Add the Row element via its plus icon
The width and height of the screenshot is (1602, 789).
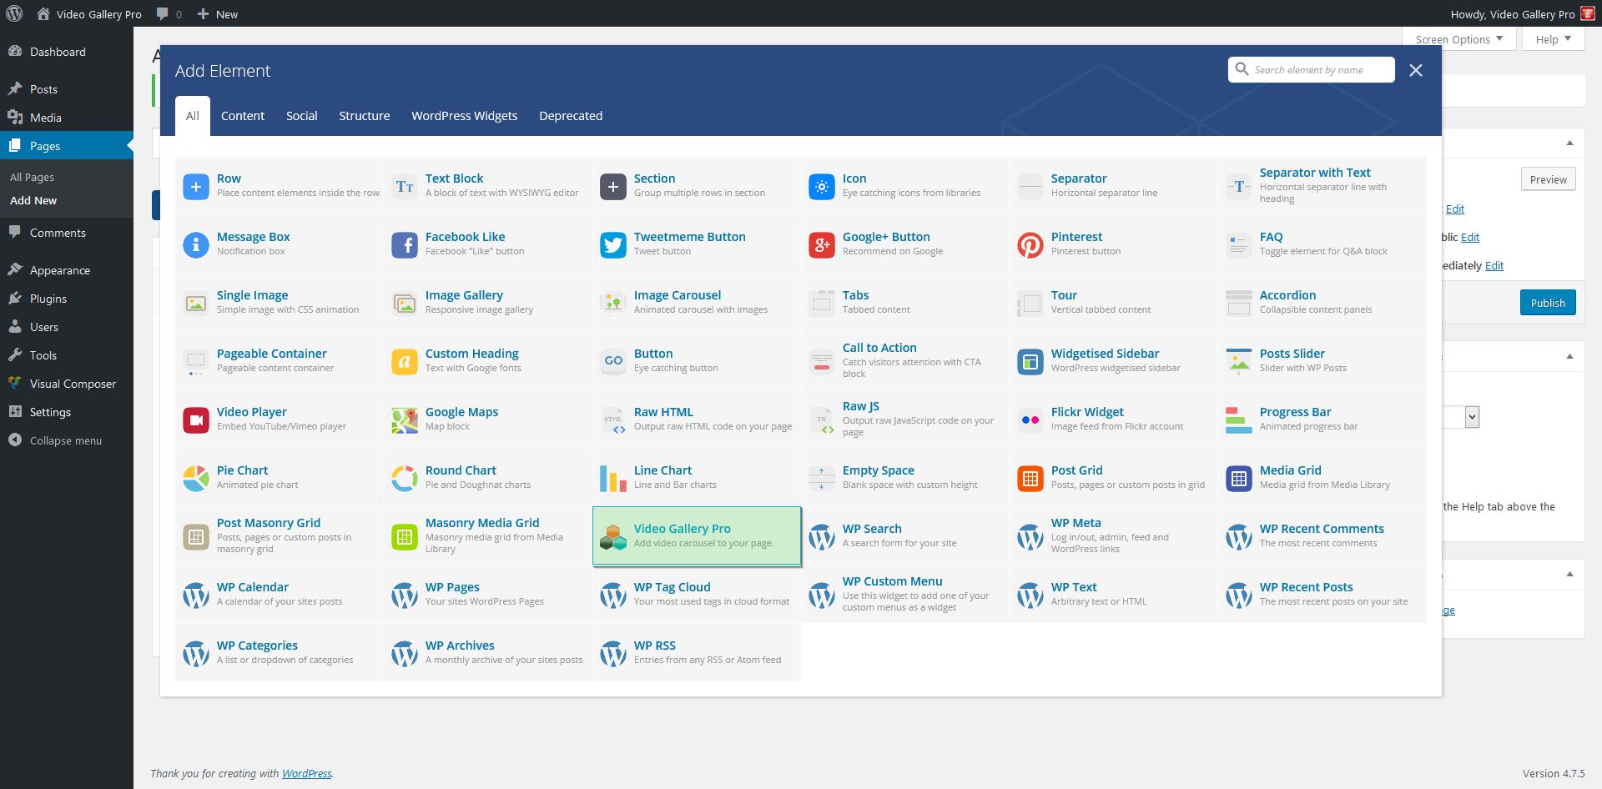point(196,187)
